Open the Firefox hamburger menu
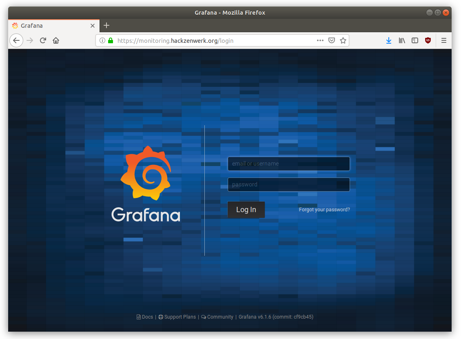461x339 pixels. (444, 40)
